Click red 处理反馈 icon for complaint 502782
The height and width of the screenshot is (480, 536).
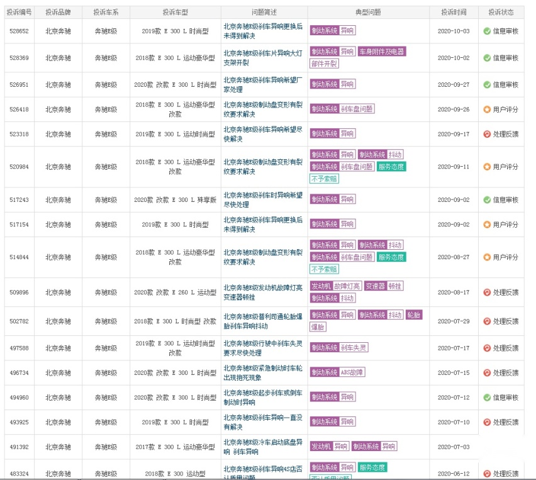click(x=487, y=321)
